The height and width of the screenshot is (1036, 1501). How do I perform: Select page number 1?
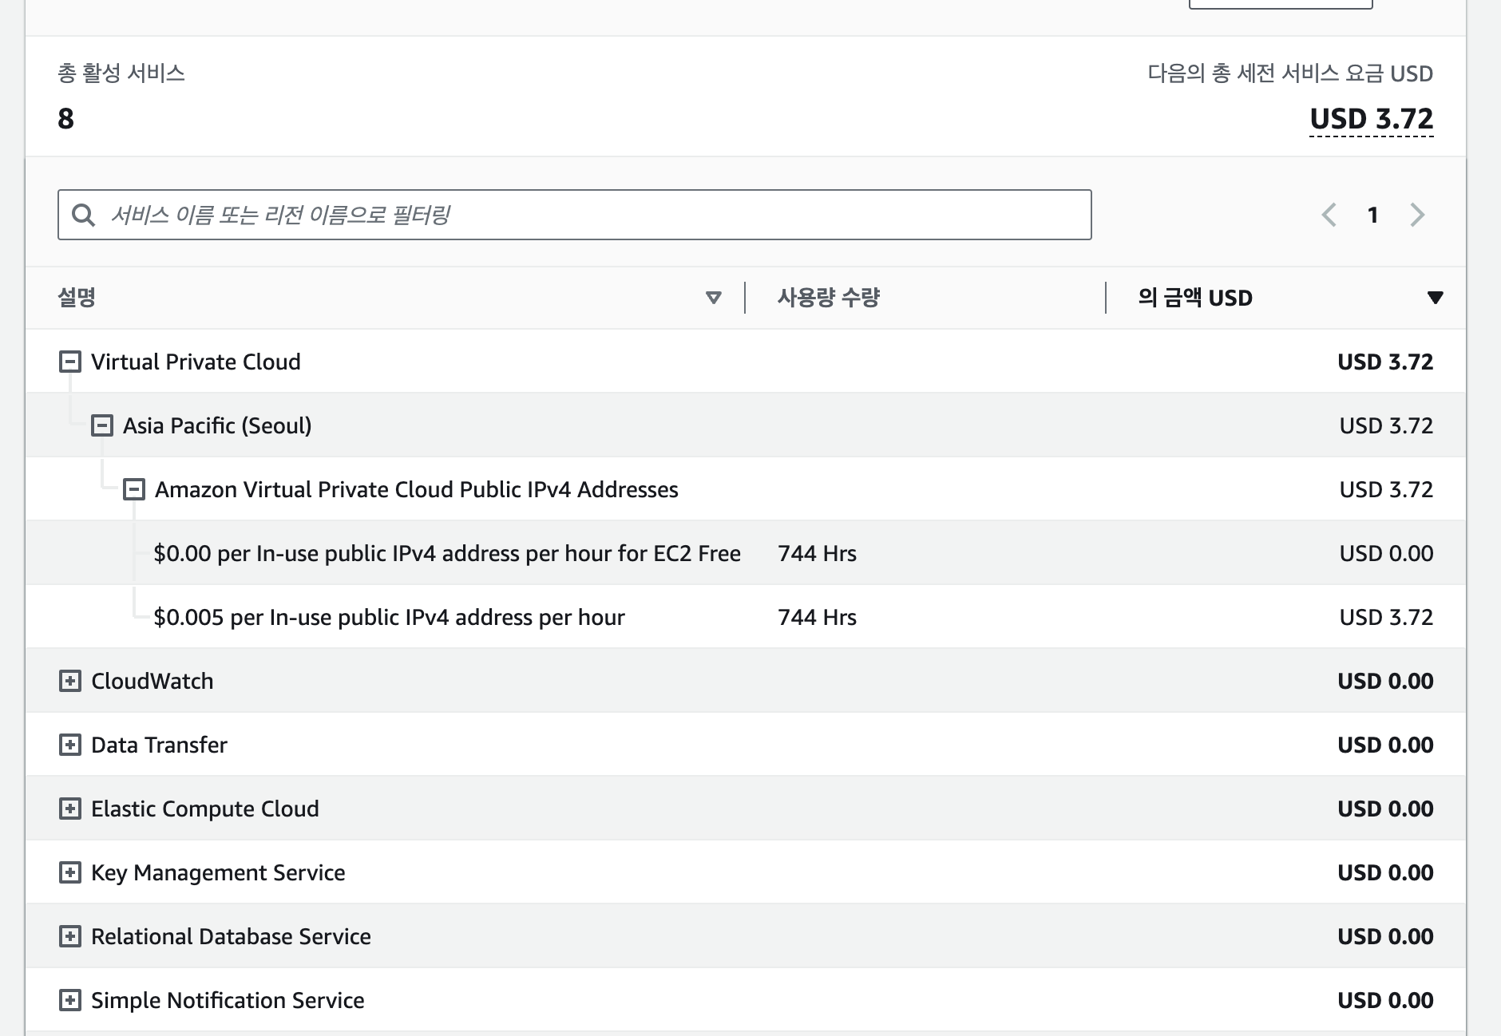coord(1373,215)
